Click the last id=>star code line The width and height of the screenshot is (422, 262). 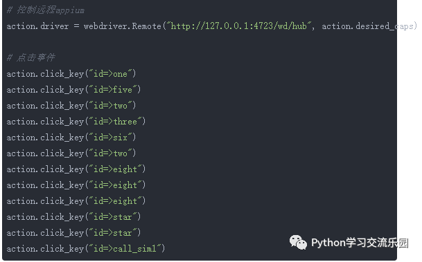pos(73,233)
